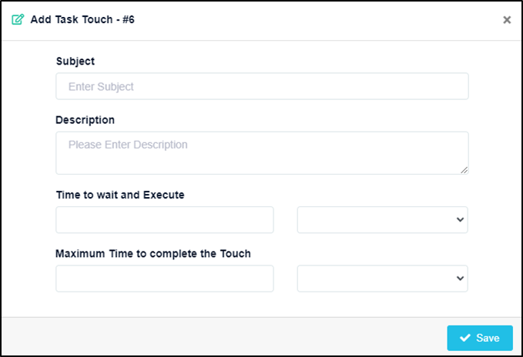This screenshot has height=357, width=523.
Task: Click the Enter Subject input field
Action: coord(262,86)
